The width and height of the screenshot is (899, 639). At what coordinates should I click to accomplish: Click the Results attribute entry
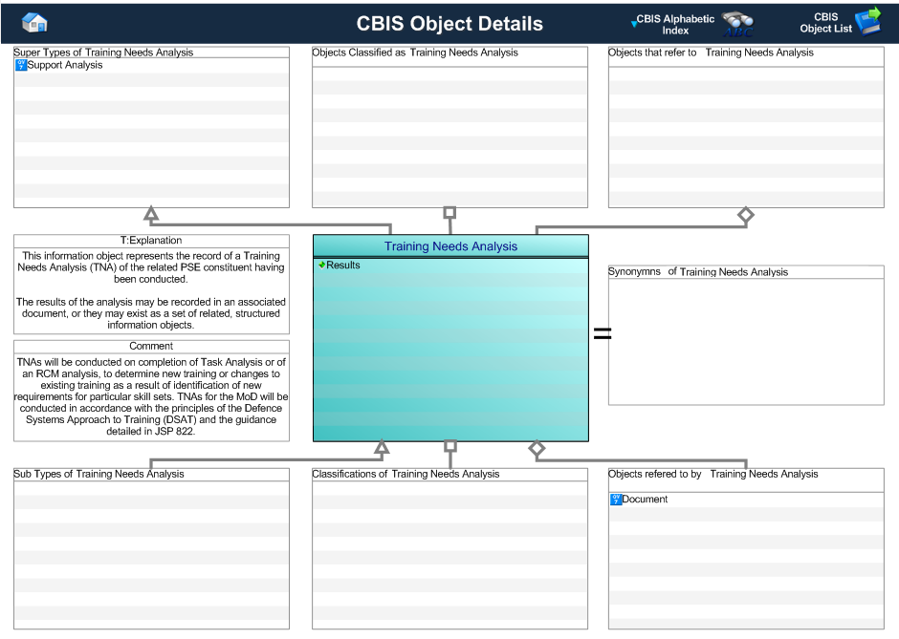(342, 266)
